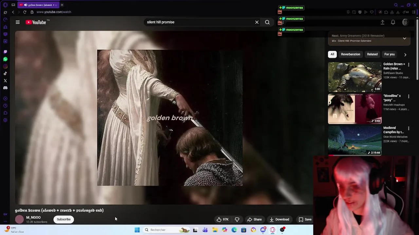
Task: Open Discord from the taskbar
Action: pyautogui.click(x=263, y=230)
